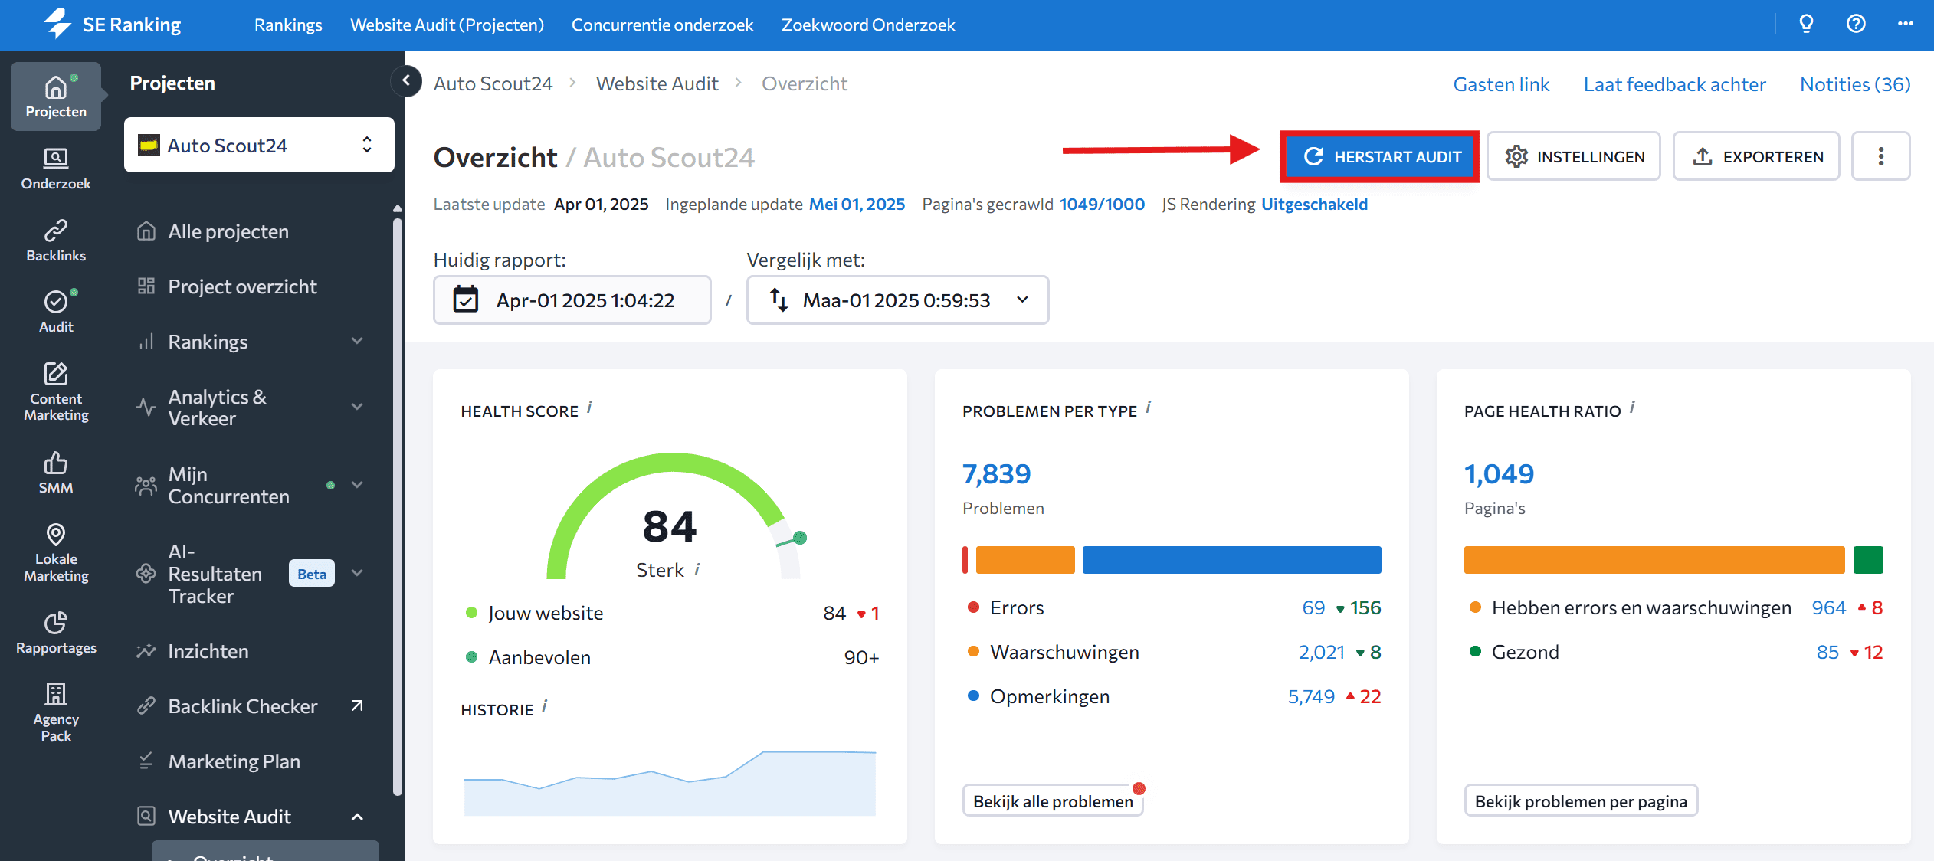Click the calendar icon in Huidig rapport
The height and width of the screenshot is (861, 1934).
[x=466, y=300]
